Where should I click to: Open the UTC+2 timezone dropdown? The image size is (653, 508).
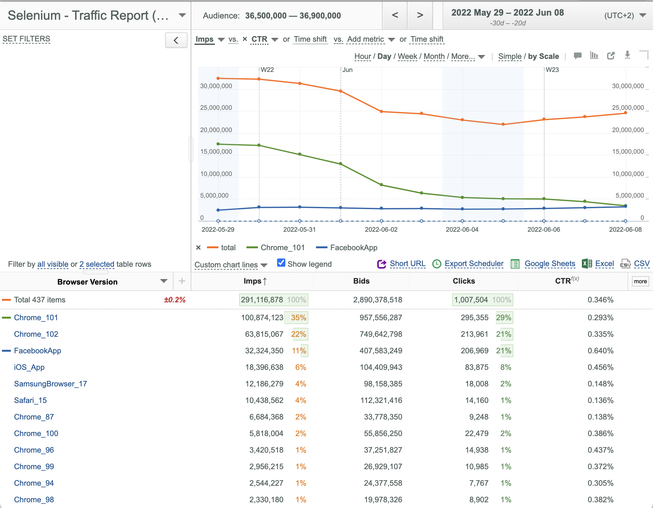(642, 15)
